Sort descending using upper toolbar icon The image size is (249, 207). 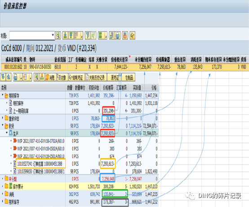click(x=71, y=35)
